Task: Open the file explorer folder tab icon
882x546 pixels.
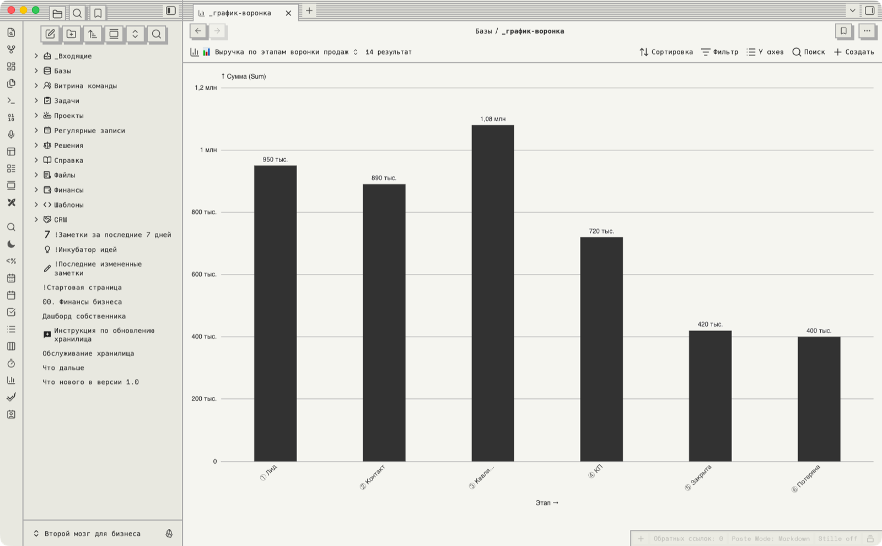Action: pyautogui.click(x=57, y=13)
